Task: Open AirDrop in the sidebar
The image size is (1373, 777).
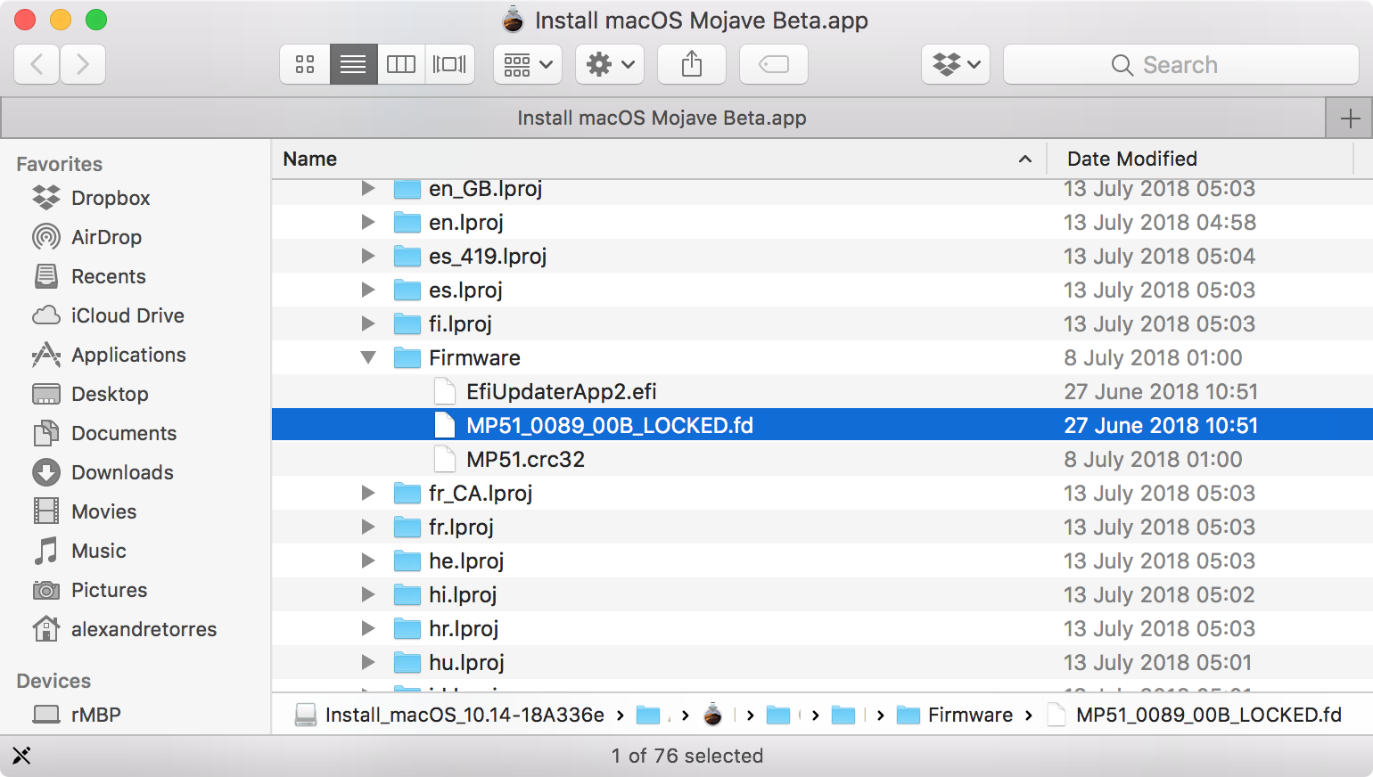Action: tap(87, 237)
